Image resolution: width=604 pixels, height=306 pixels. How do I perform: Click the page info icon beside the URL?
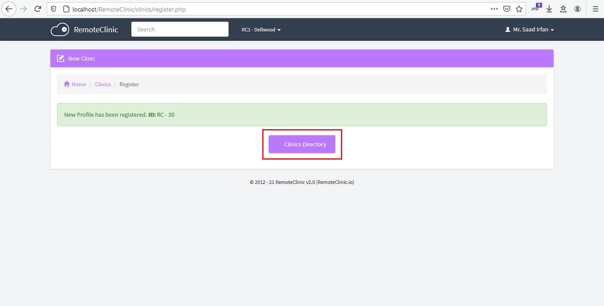(66, 9)
